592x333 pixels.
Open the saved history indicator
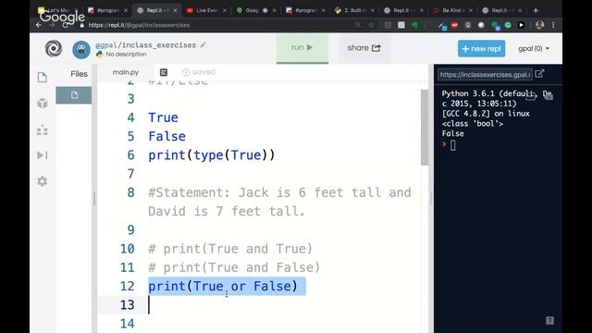coord(198,72)
